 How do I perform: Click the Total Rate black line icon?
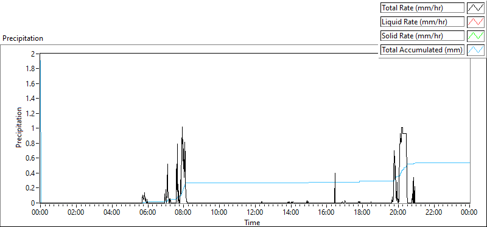click(x=476, y=7)
